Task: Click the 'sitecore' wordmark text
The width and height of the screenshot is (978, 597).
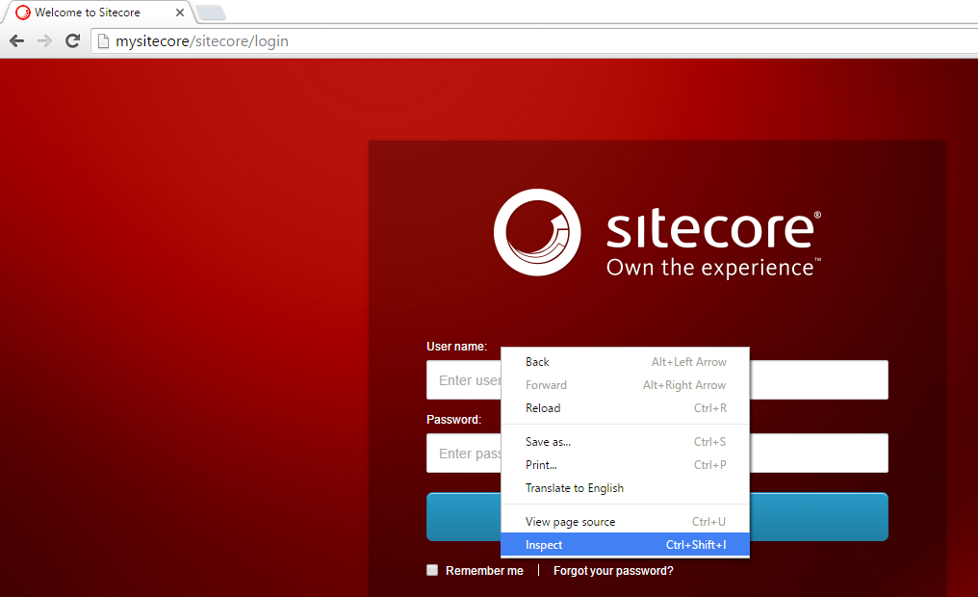Action: click(x=713, y=228)
